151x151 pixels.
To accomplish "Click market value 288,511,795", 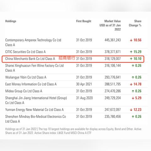I will point(113,84).
